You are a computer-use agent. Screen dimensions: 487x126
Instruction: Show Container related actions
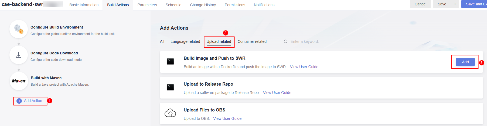(x=252, y=41)
